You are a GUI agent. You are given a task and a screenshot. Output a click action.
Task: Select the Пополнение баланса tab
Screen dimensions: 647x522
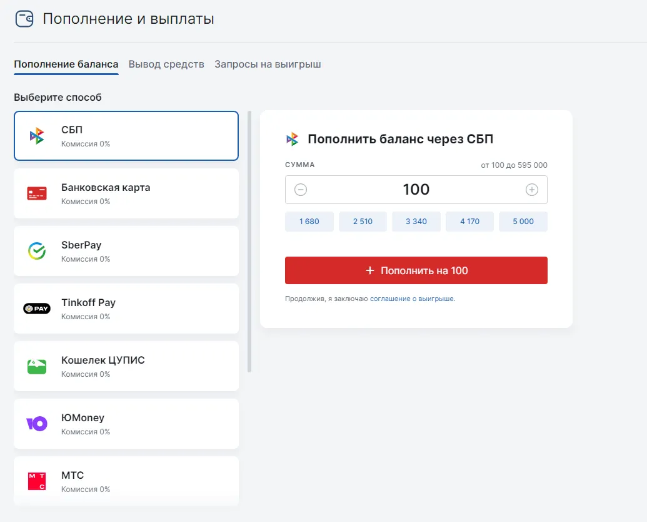click(66, 64)
